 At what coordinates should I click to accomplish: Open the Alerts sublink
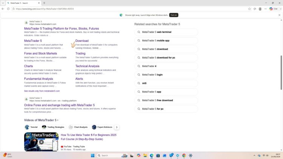[79, 79]
